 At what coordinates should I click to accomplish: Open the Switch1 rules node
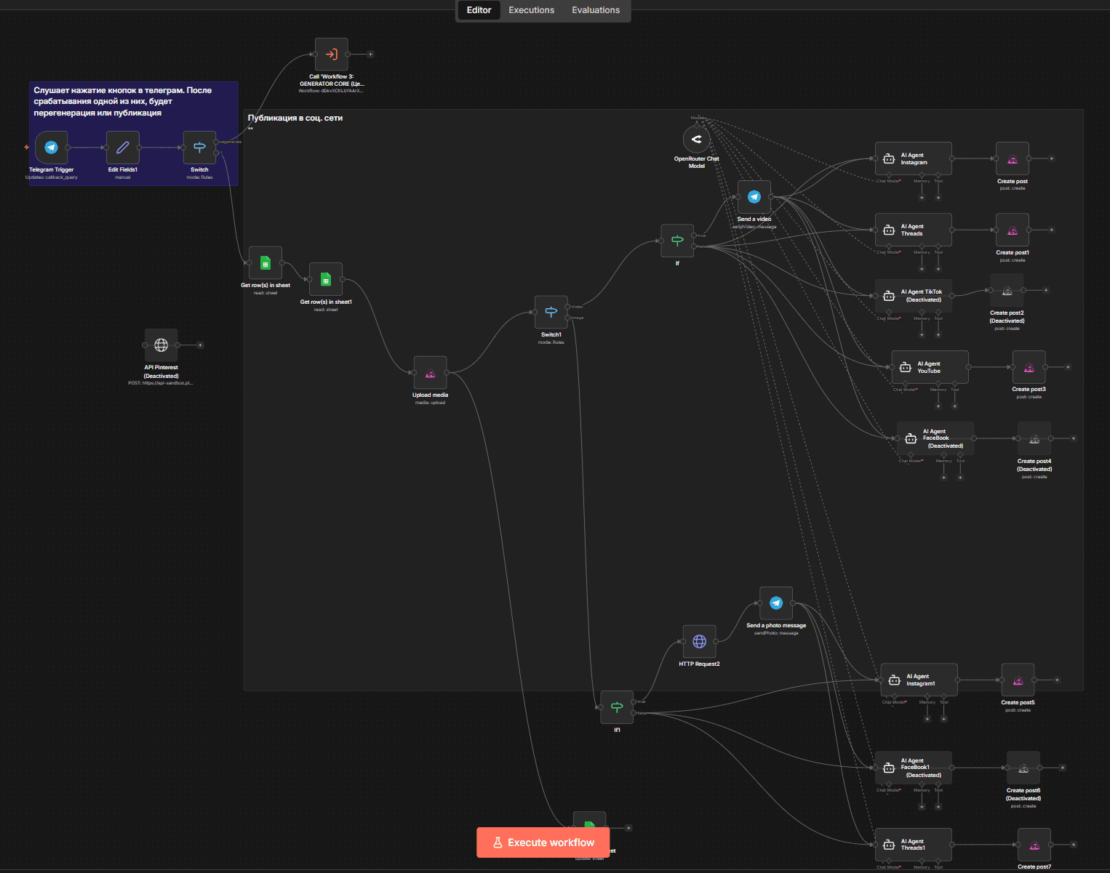tap(551, 312)
